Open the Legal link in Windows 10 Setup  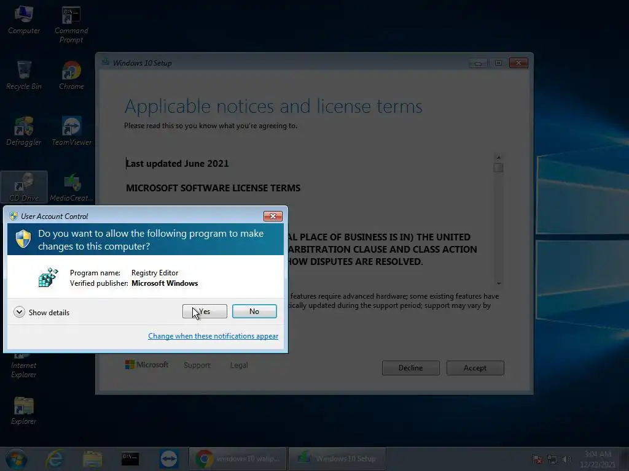239,366
